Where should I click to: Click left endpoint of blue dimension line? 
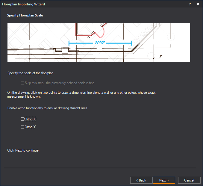pyautogui.click(x=69, y=43)
